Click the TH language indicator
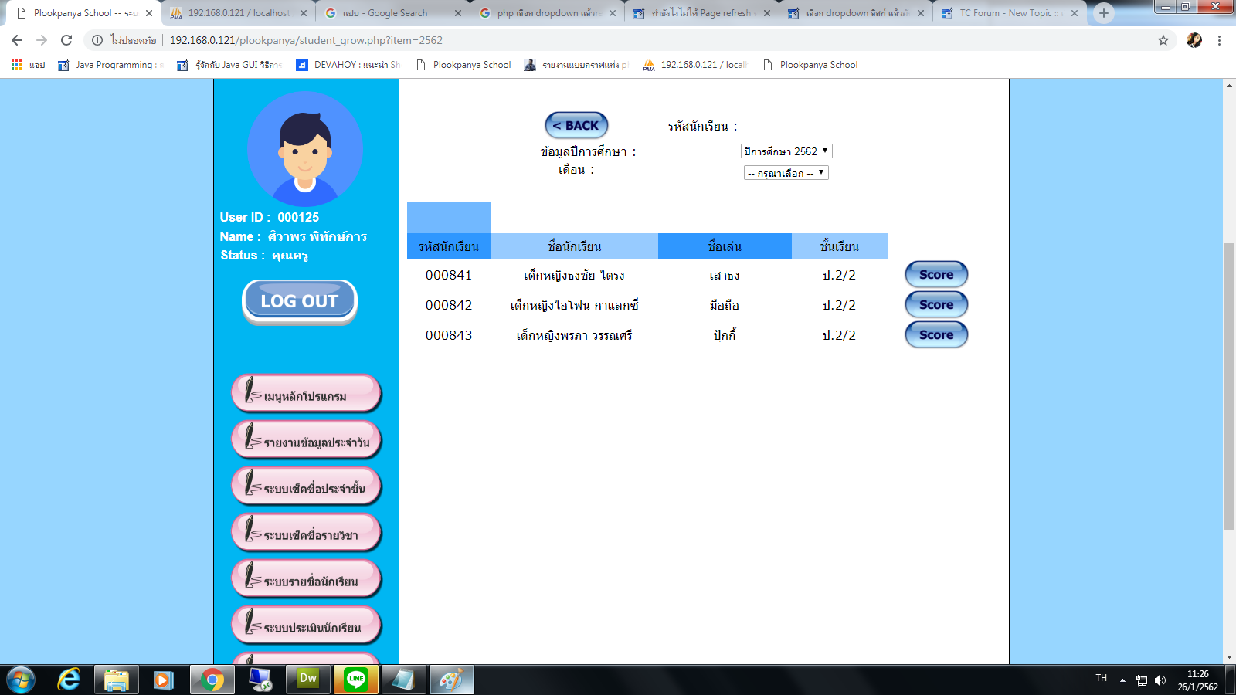The height and width of the screenshot is (695, 1236). (1102, 678)
